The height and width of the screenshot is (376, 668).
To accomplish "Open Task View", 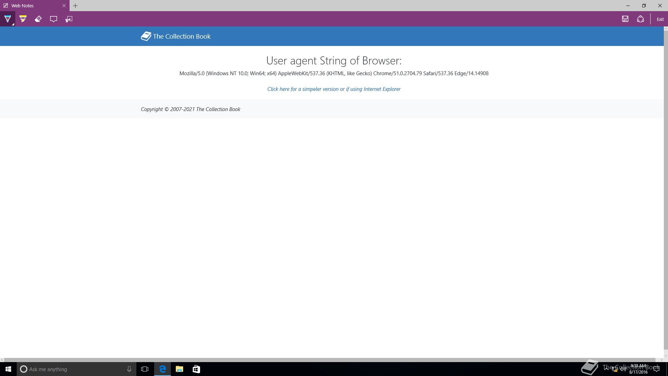I will click(145, 369).
